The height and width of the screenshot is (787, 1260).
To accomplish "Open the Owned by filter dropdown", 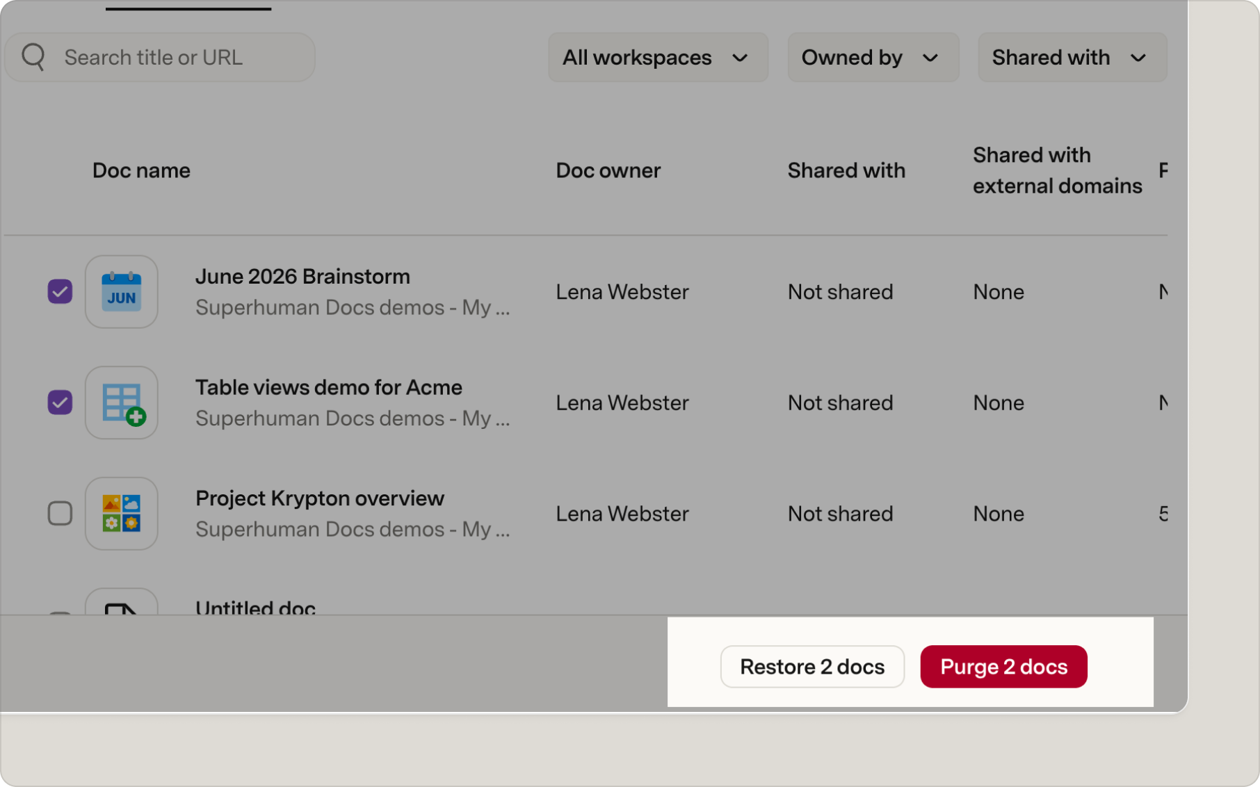I will tap(873, 58).
